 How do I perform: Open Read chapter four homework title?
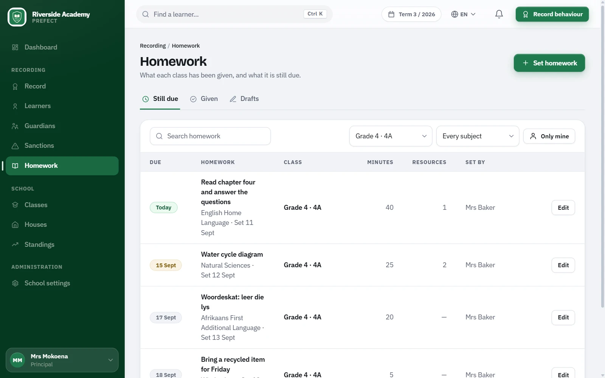coord(228,192)
